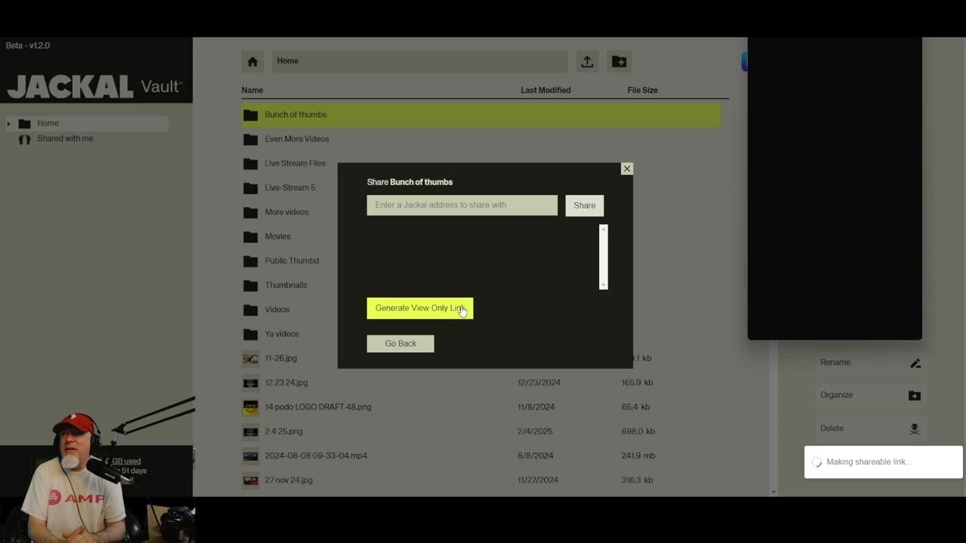Click the Making shareable link notification
This screenshot has width=966, height=543.
[883, 462]
